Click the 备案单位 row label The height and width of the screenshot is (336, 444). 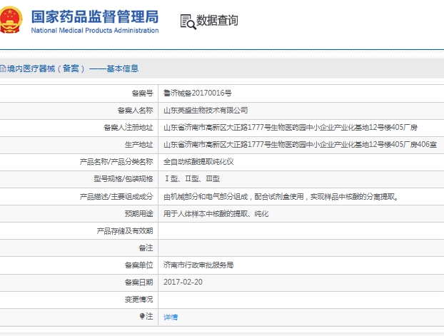pyautogui.click(x=138, y=265)
